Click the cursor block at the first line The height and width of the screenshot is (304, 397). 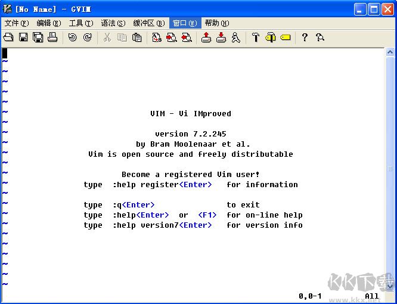coord(5,53)
